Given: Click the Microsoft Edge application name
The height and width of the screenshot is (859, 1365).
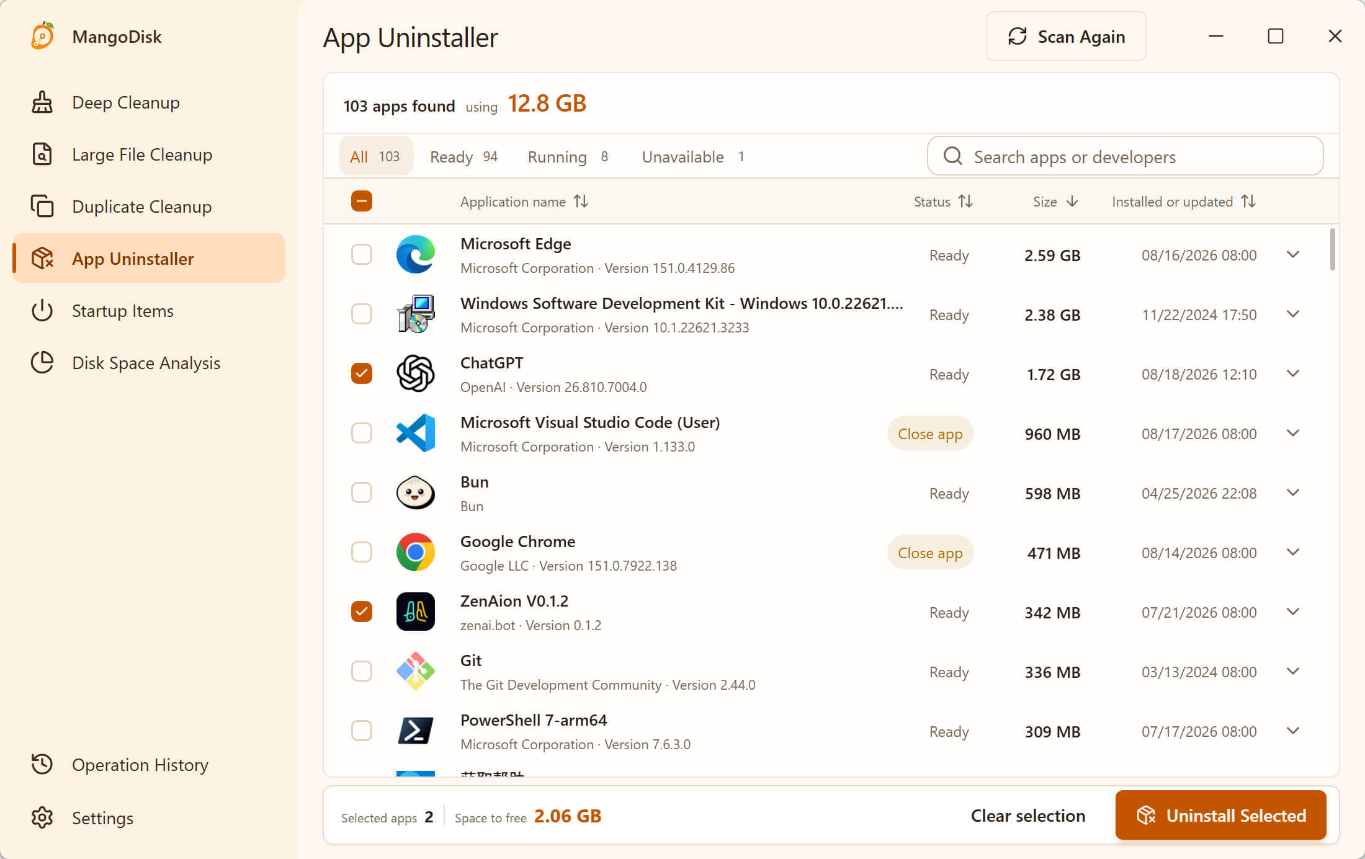Looking at the screenshot, I should click(x=516, y=244).
